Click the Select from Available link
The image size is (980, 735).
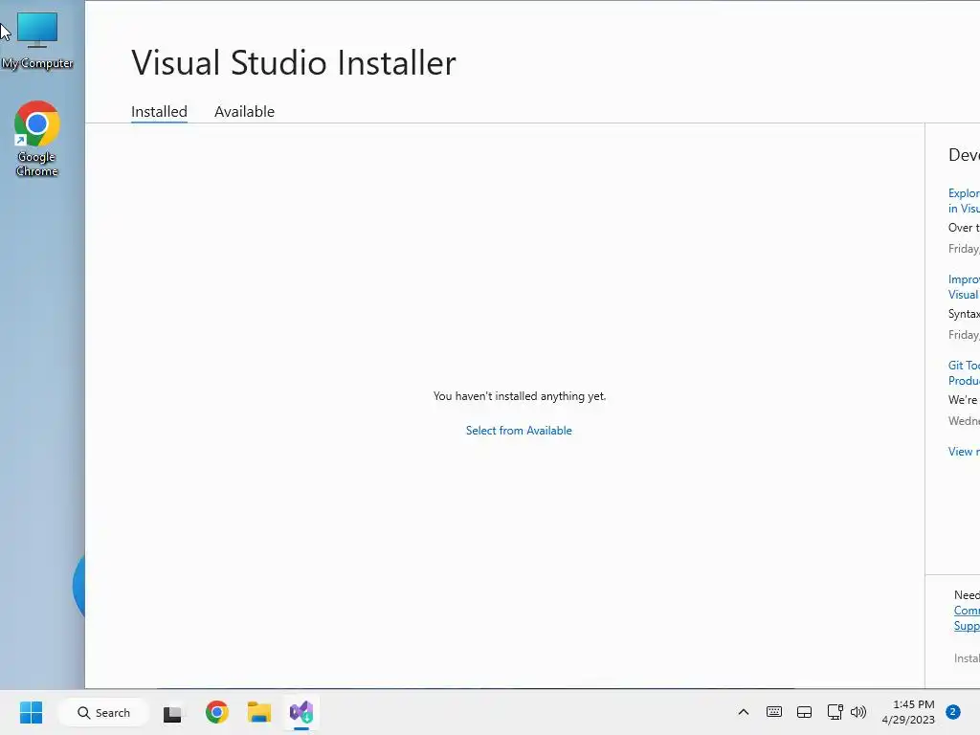point(519,431)
